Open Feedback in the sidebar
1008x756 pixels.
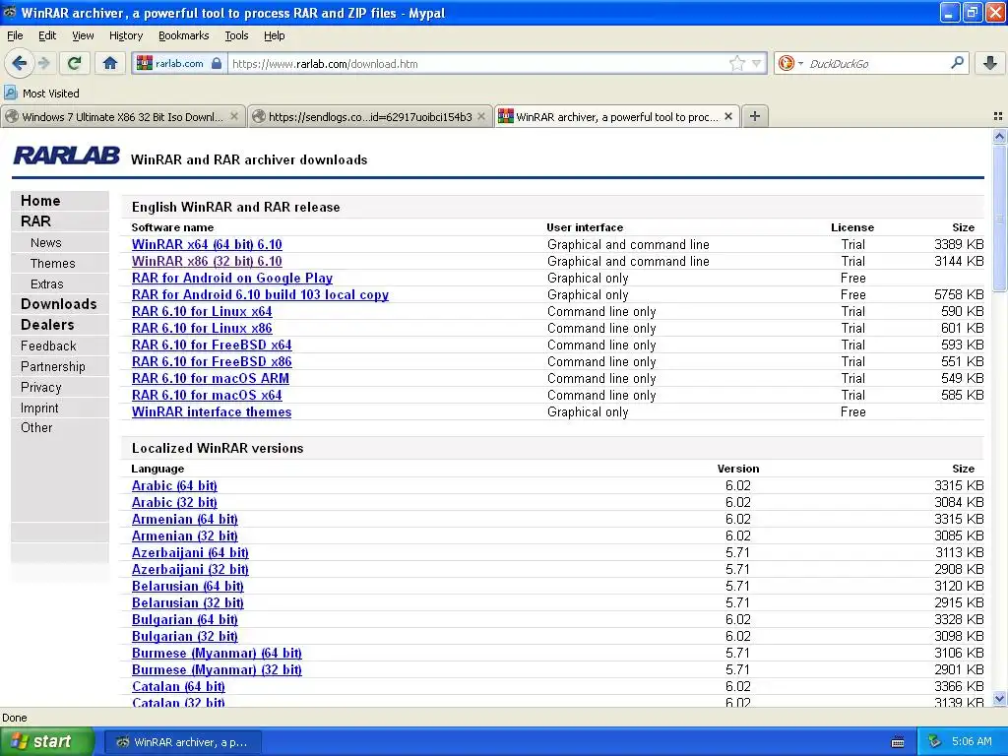pos(48,346)
